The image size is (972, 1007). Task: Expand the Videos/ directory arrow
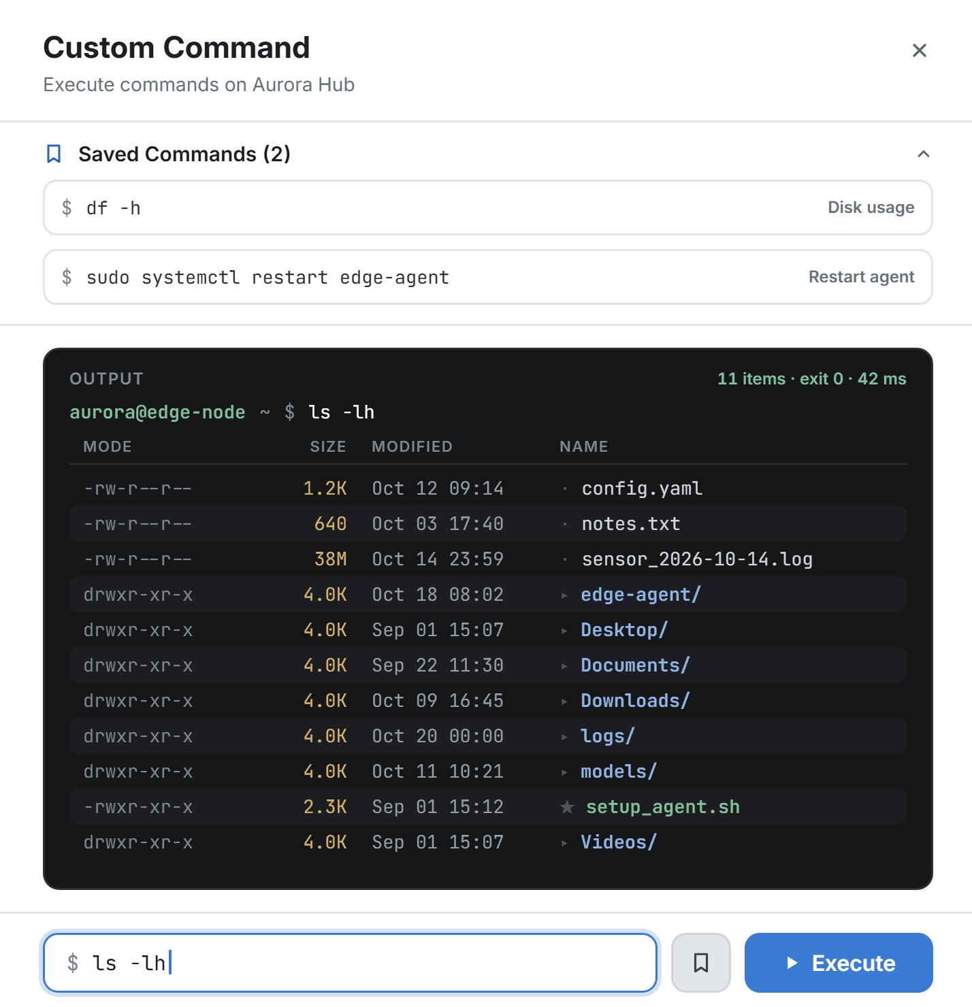click(x=564, y=843)
